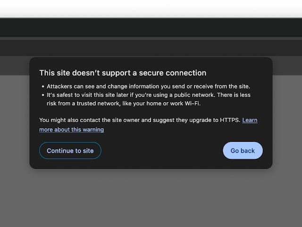The height and width of the screenshot is (227, 302).
Task: Click the word "Learn" in the underlined link
Action: click(x=250, y=120)
